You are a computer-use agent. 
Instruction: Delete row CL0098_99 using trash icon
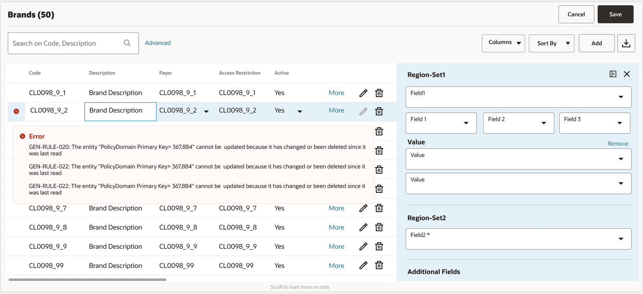point(379,265)
